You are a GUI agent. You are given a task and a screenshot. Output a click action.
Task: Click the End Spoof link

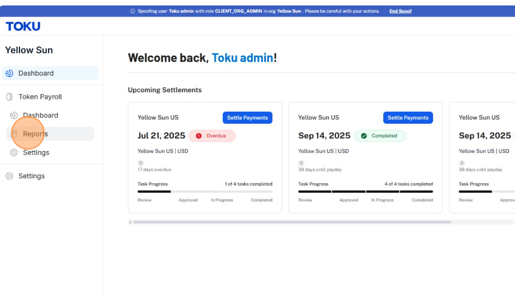pyautogui.click(x=400, y=11)
